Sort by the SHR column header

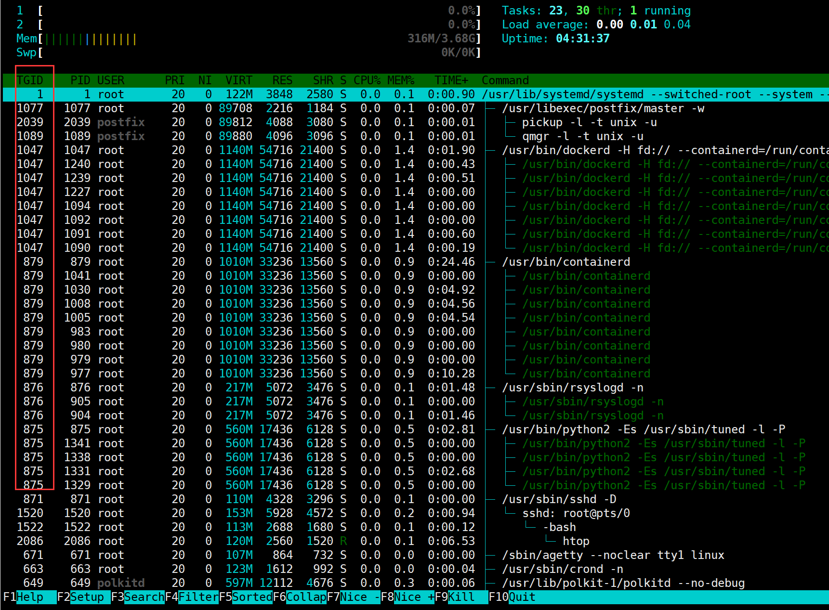coord(323,80)
